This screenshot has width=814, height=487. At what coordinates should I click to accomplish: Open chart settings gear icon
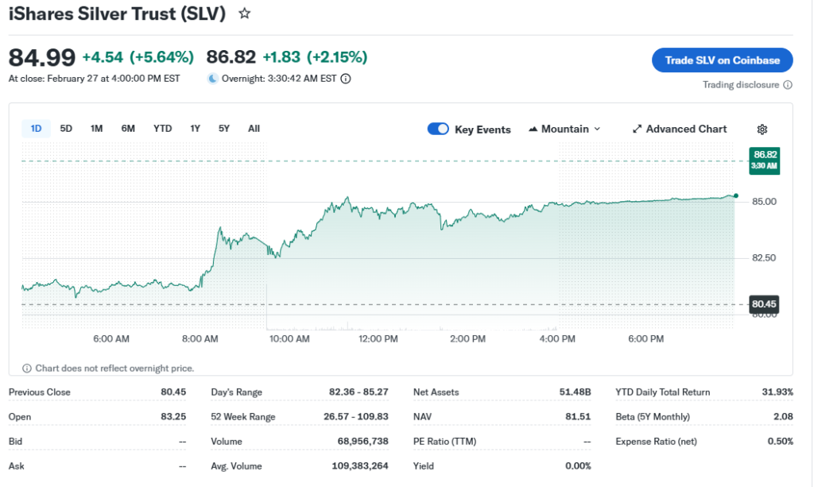point(762,129)
